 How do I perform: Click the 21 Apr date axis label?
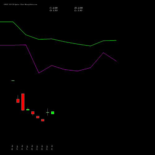tap(37, 148)
